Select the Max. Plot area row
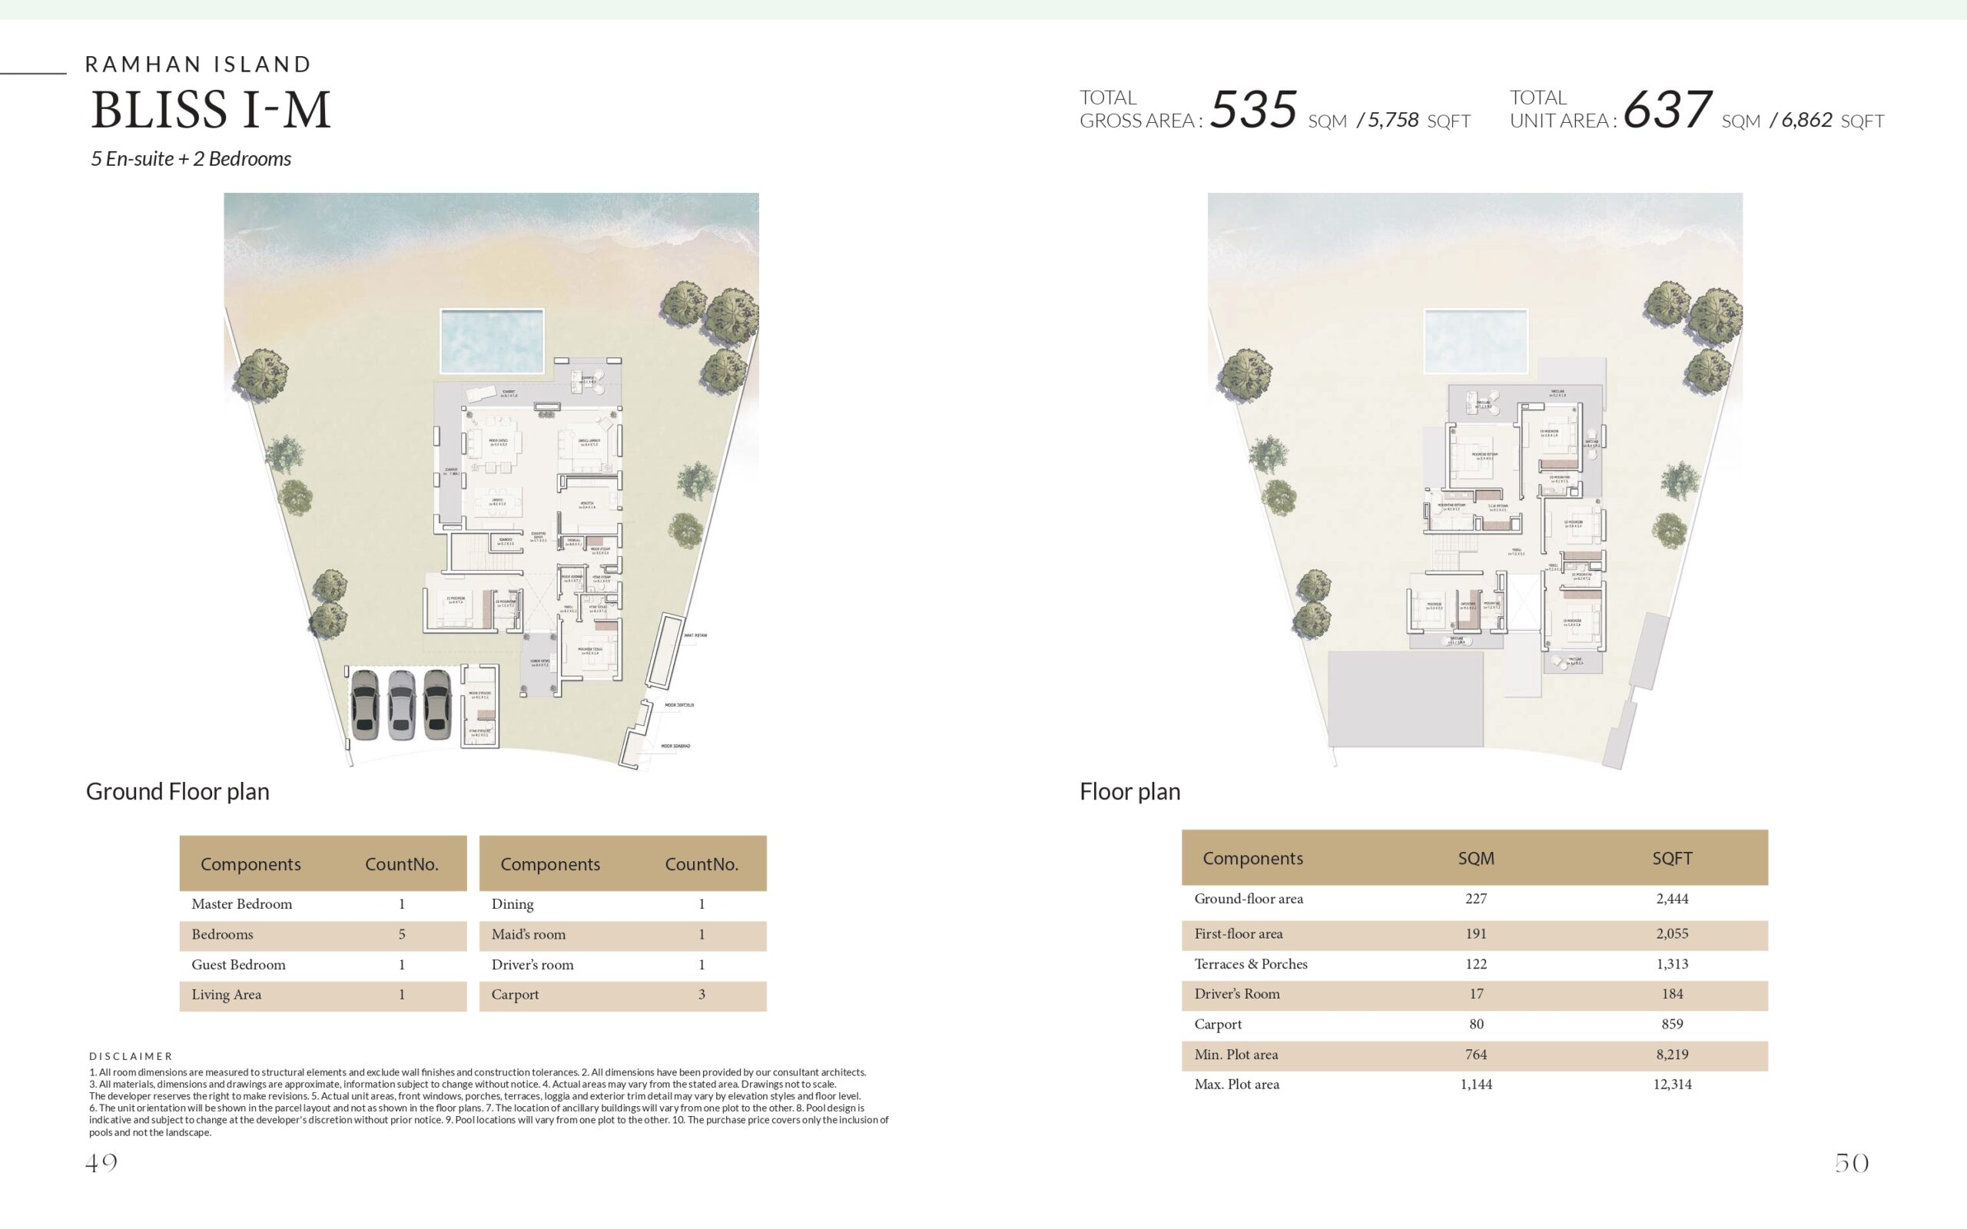1967x1229 pixels. tap(1474, 1085)
